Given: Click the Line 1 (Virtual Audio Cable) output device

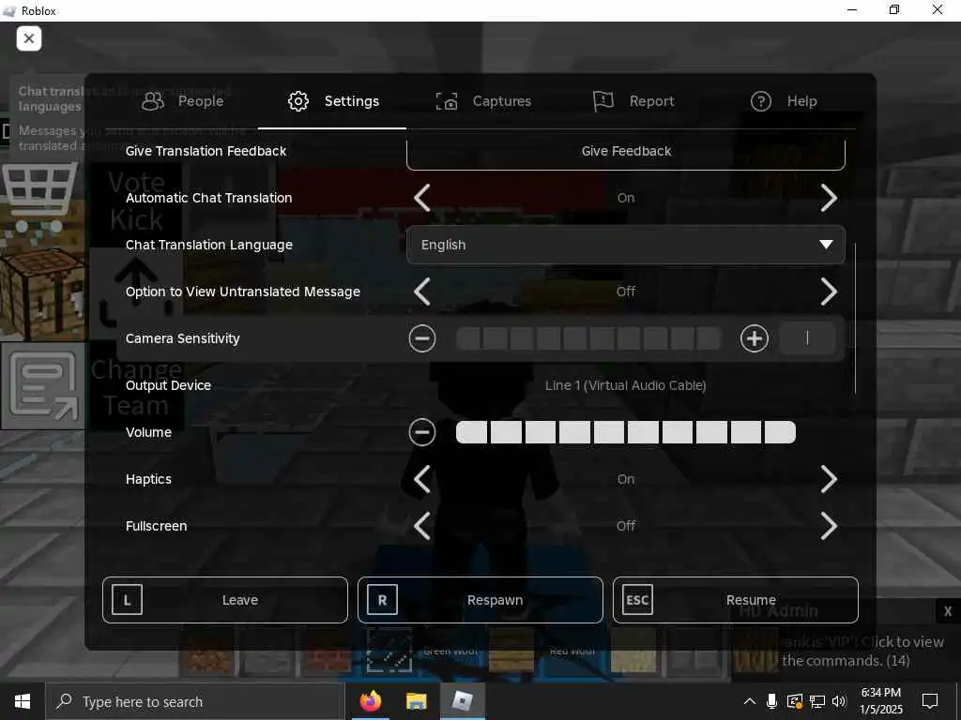Looking at the screenshot, I should click(626, 385).
